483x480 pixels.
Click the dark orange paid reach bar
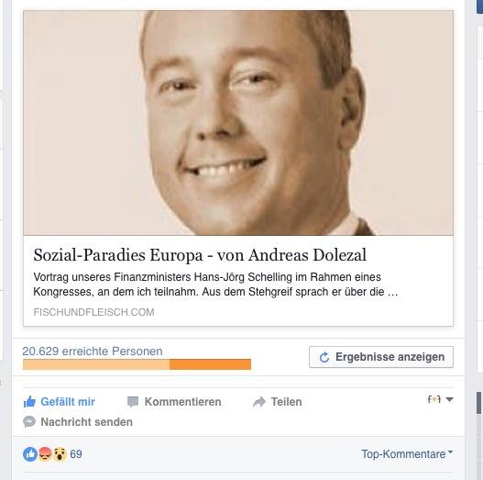(211, 364)
